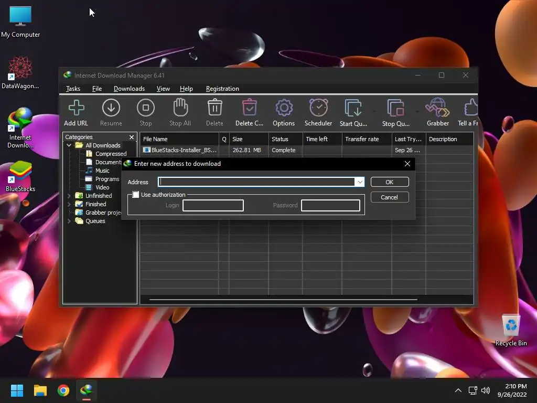Click the Password input field

[330, 205]
